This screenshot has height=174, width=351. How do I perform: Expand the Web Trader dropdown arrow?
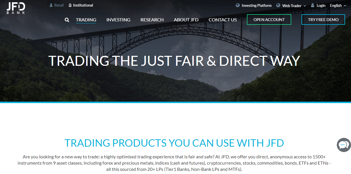click(305, 6)
